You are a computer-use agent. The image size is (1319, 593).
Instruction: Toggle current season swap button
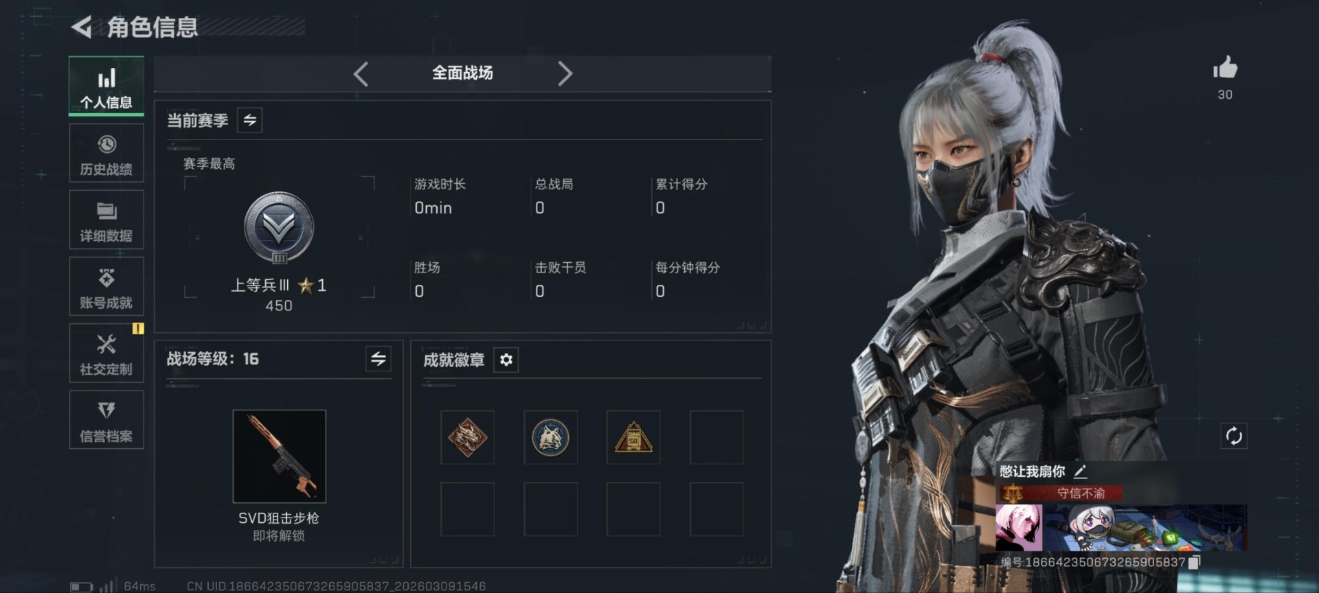pyautogui.click(x=250, y=120)
